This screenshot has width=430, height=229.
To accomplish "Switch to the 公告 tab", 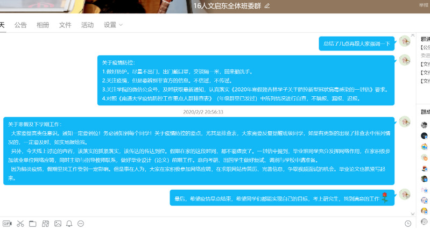I will pyautogui.click(x=20, y=25).
